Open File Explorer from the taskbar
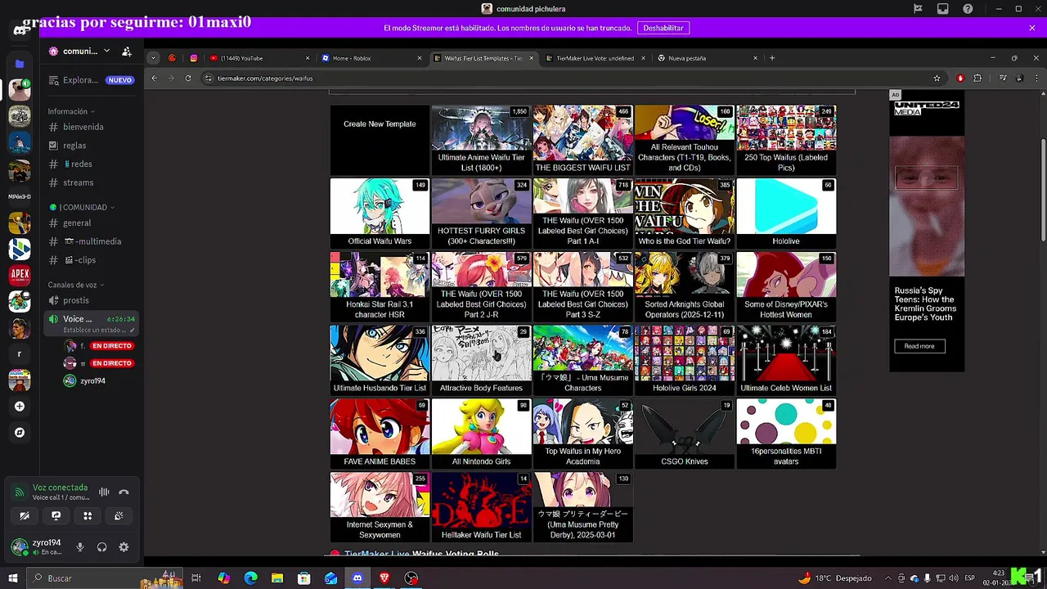The height and width of the screenshot is (589, 1047). (x=277, y=578)
